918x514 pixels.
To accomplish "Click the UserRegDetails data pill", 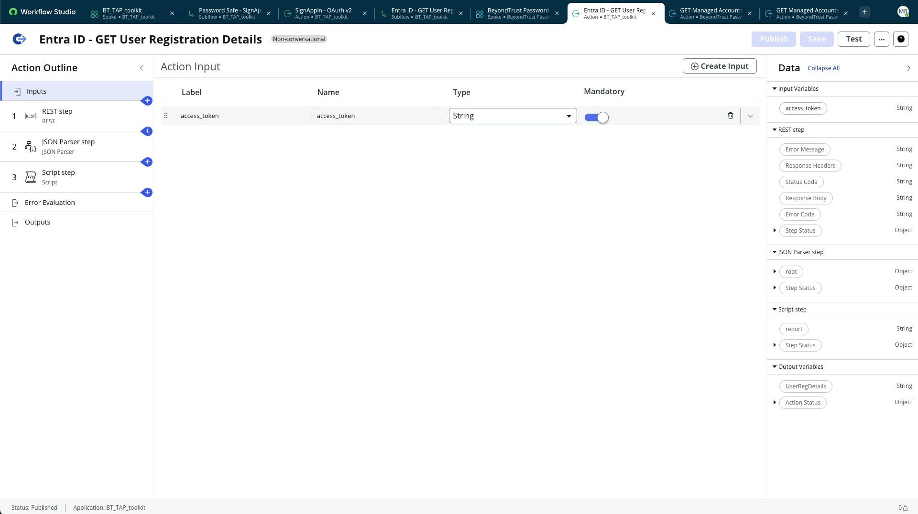I will coord(806,386).
